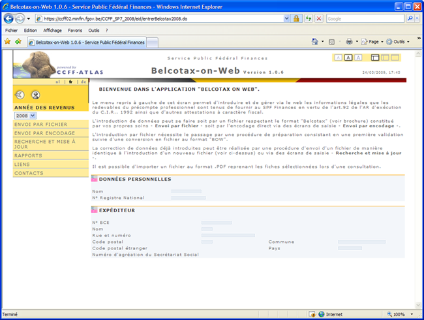Expand the Home button dropdown arrow
The image size is (424, 320).
point(323,41)
